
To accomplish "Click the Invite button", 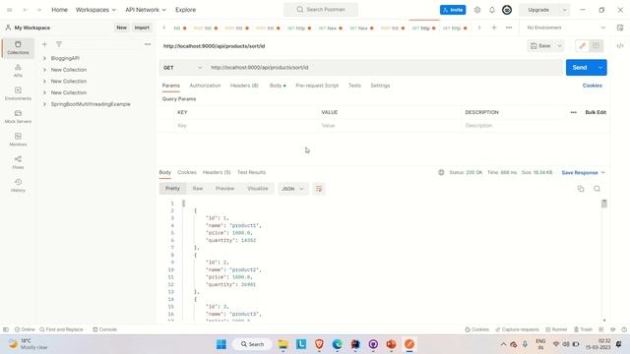I will tap(453, 10).
